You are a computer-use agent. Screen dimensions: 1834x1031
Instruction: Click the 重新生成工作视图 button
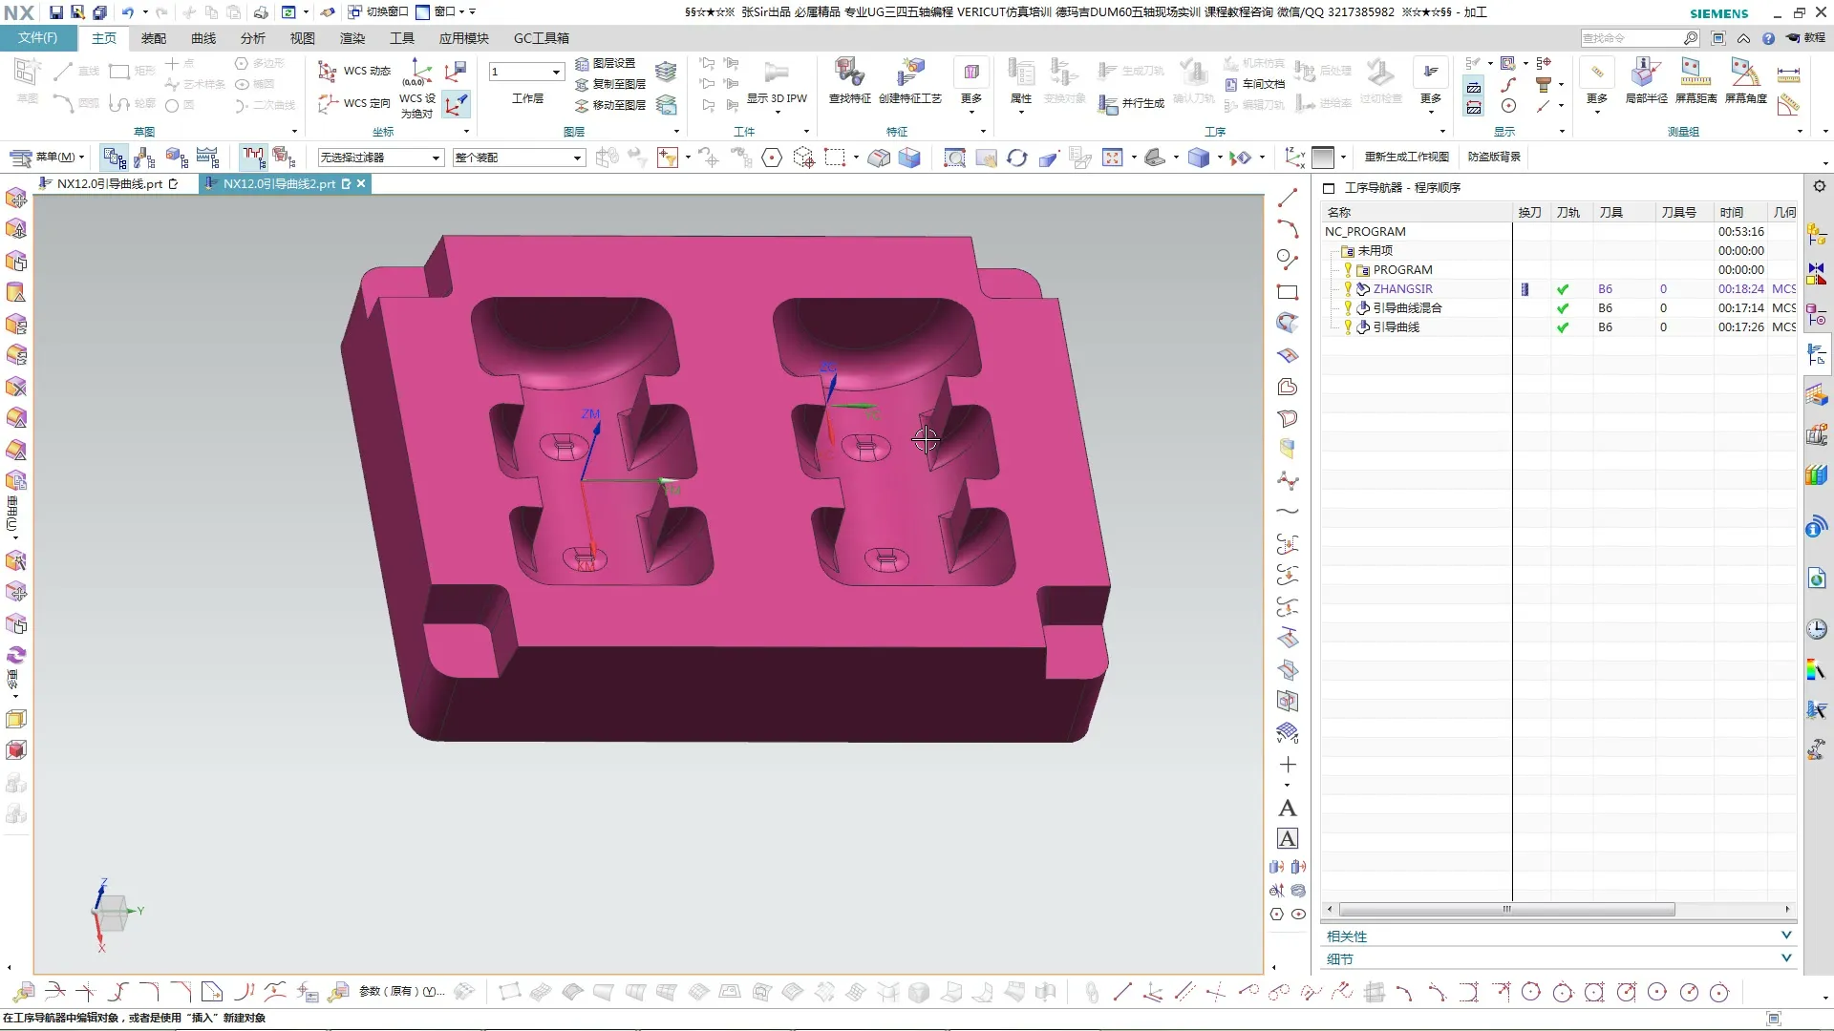(1406, 157)
